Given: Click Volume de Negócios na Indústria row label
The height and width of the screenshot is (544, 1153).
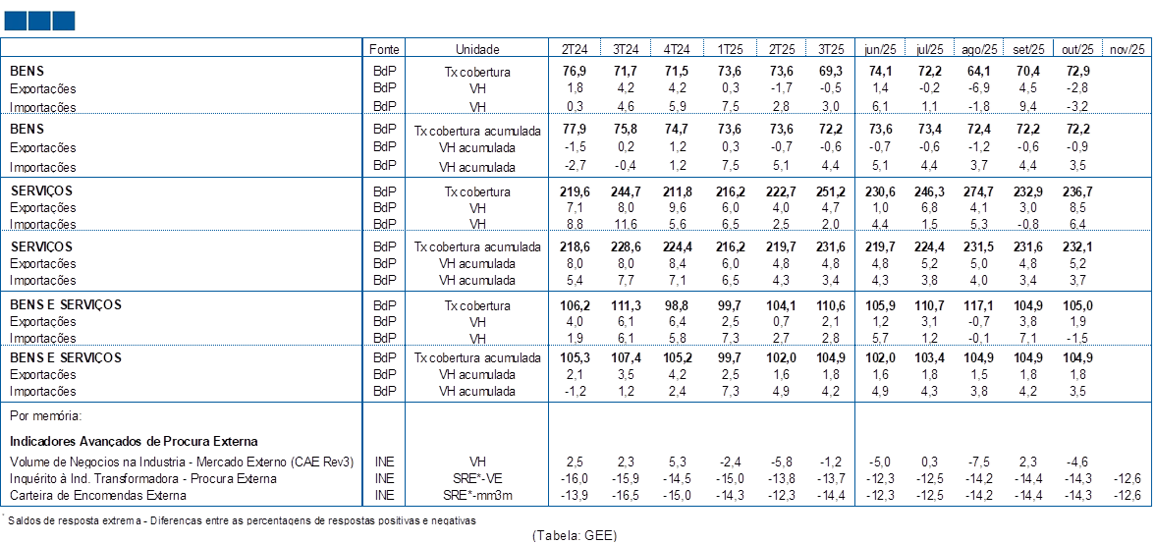Looking at the screenshot, I should (179, 462).
